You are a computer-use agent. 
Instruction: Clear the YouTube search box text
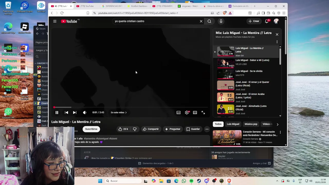(201, 21)
